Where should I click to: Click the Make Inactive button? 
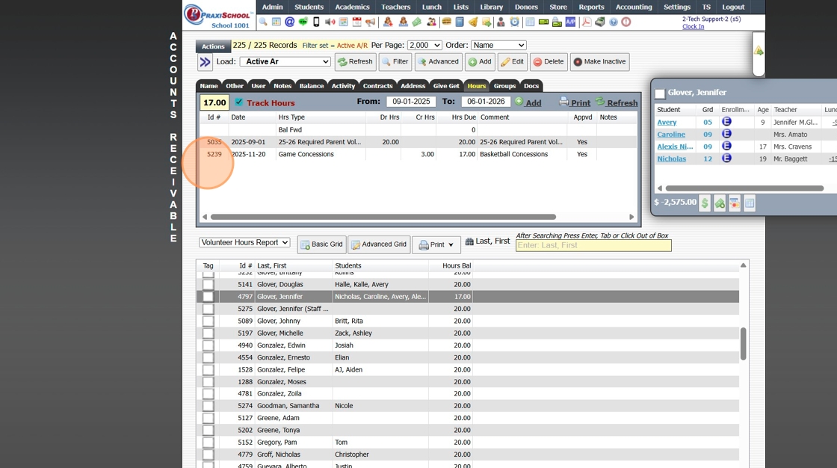pyautogui.click(x=599, y=62)
